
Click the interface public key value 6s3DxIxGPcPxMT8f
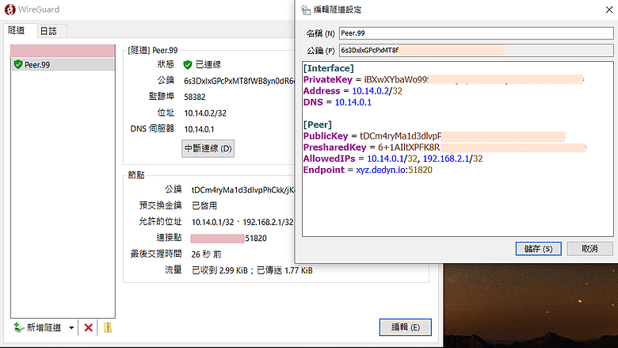pyautogui.click(x=238, y=81)
